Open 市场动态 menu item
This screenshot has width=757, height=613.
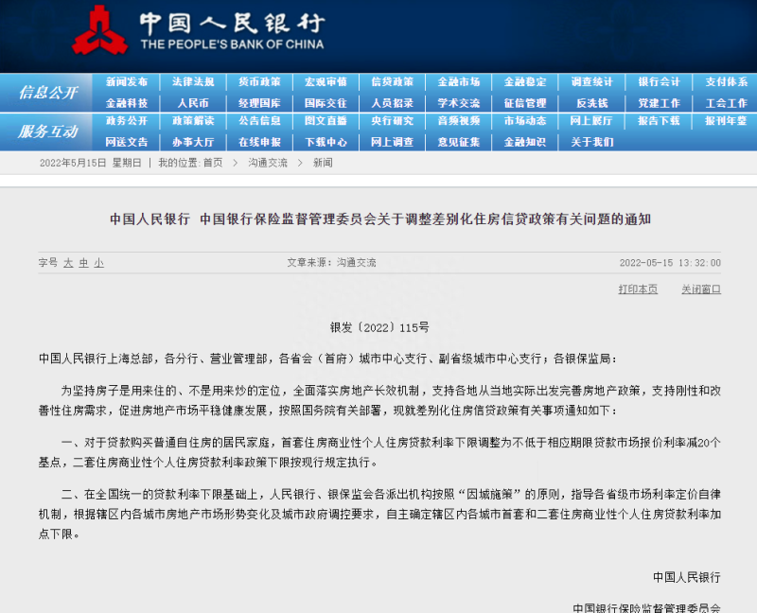525,121
